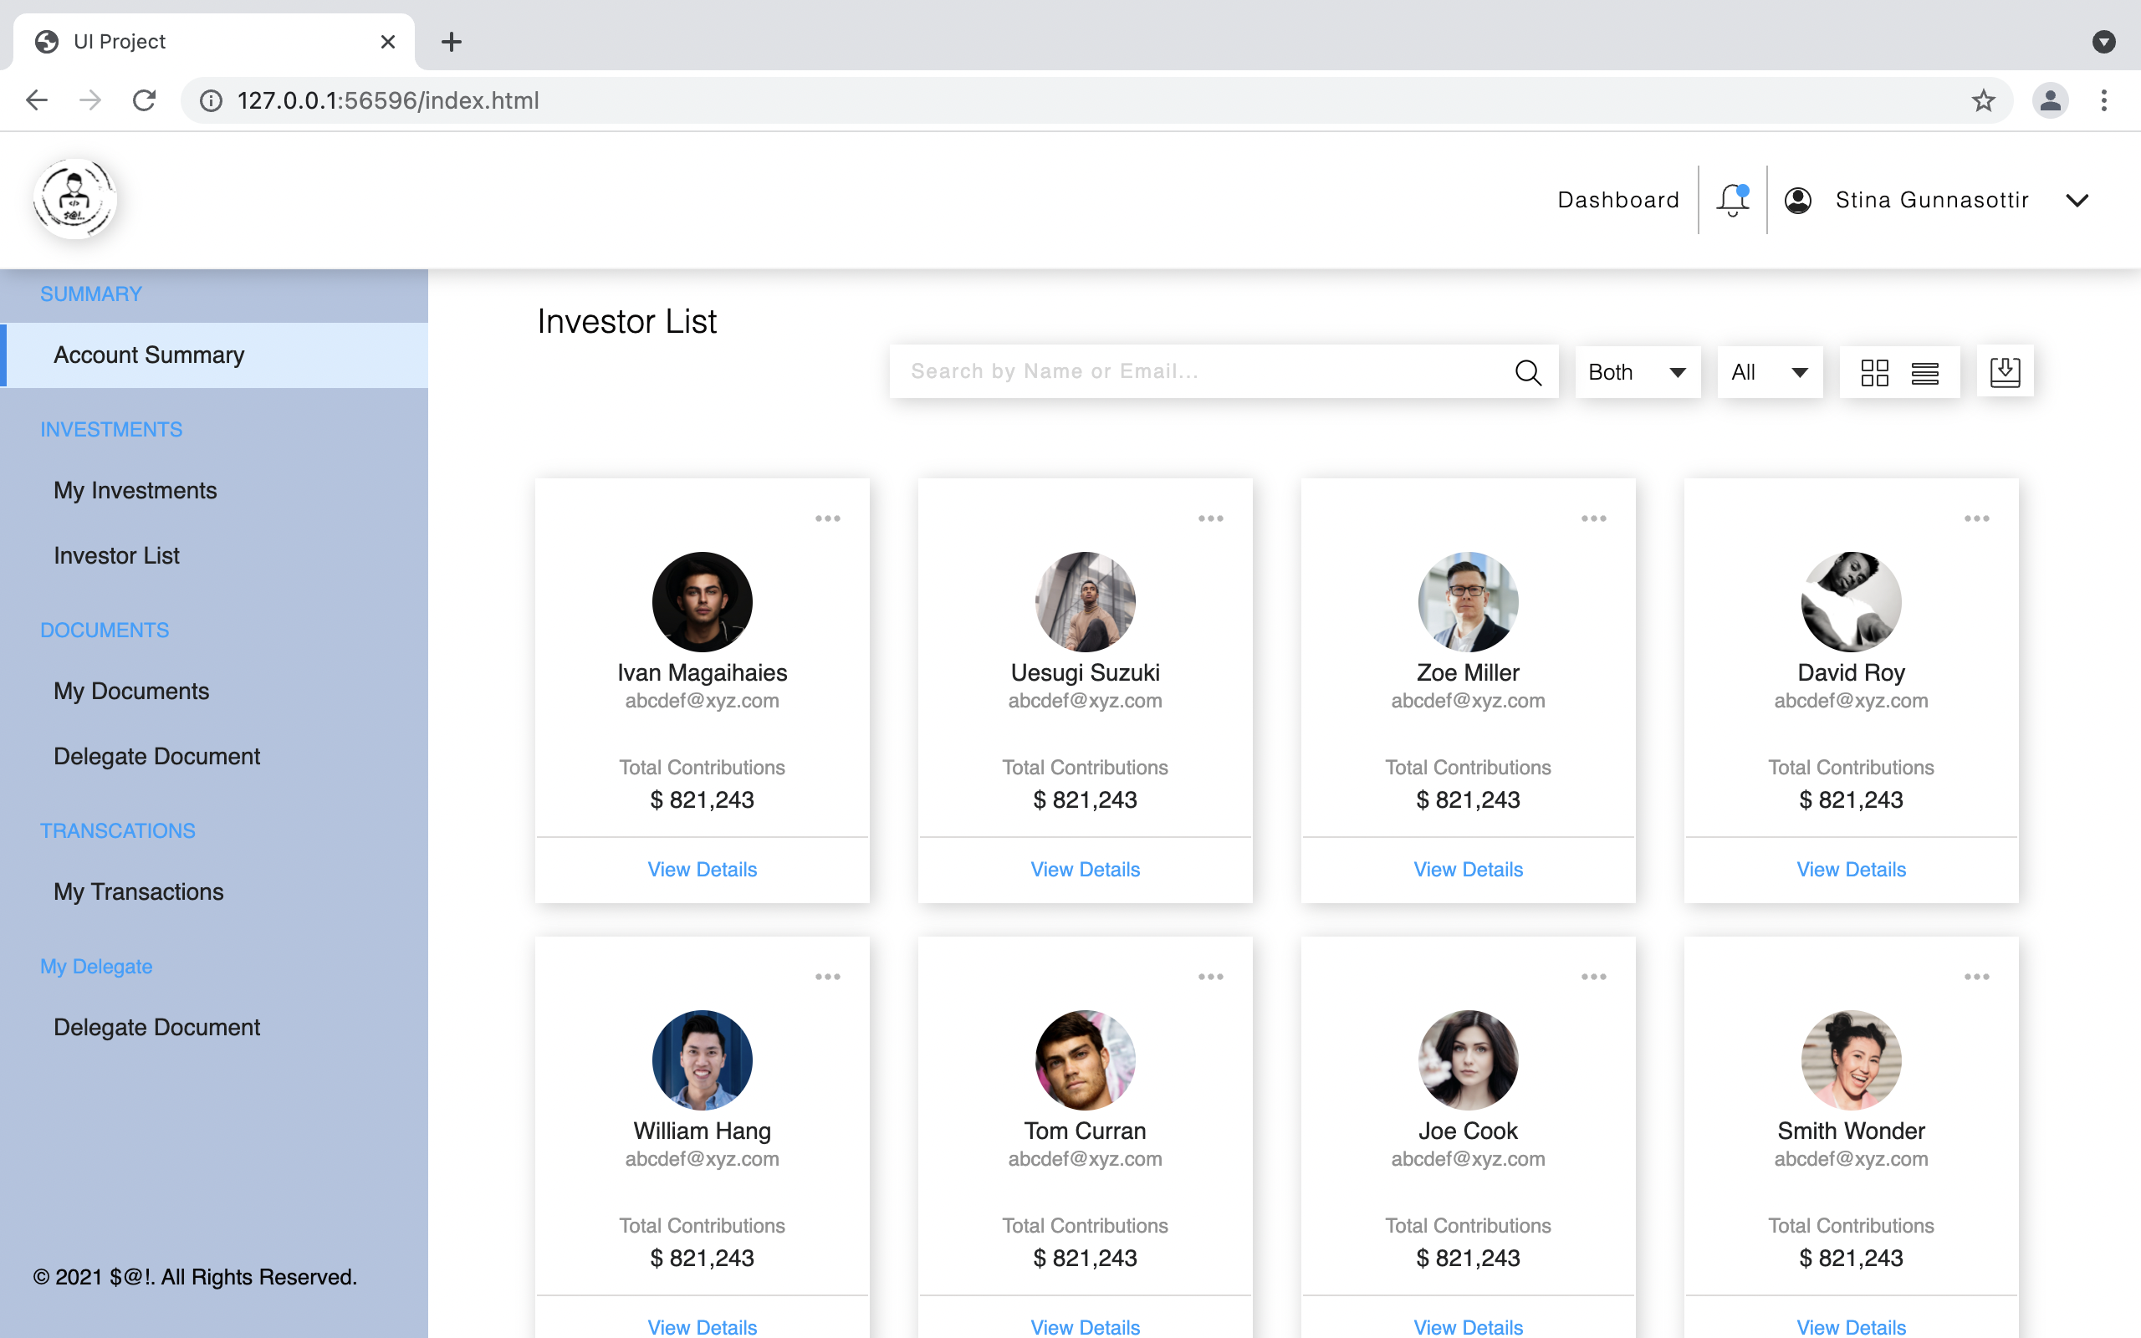Switch to list view layout

[x=1926, y=371]
